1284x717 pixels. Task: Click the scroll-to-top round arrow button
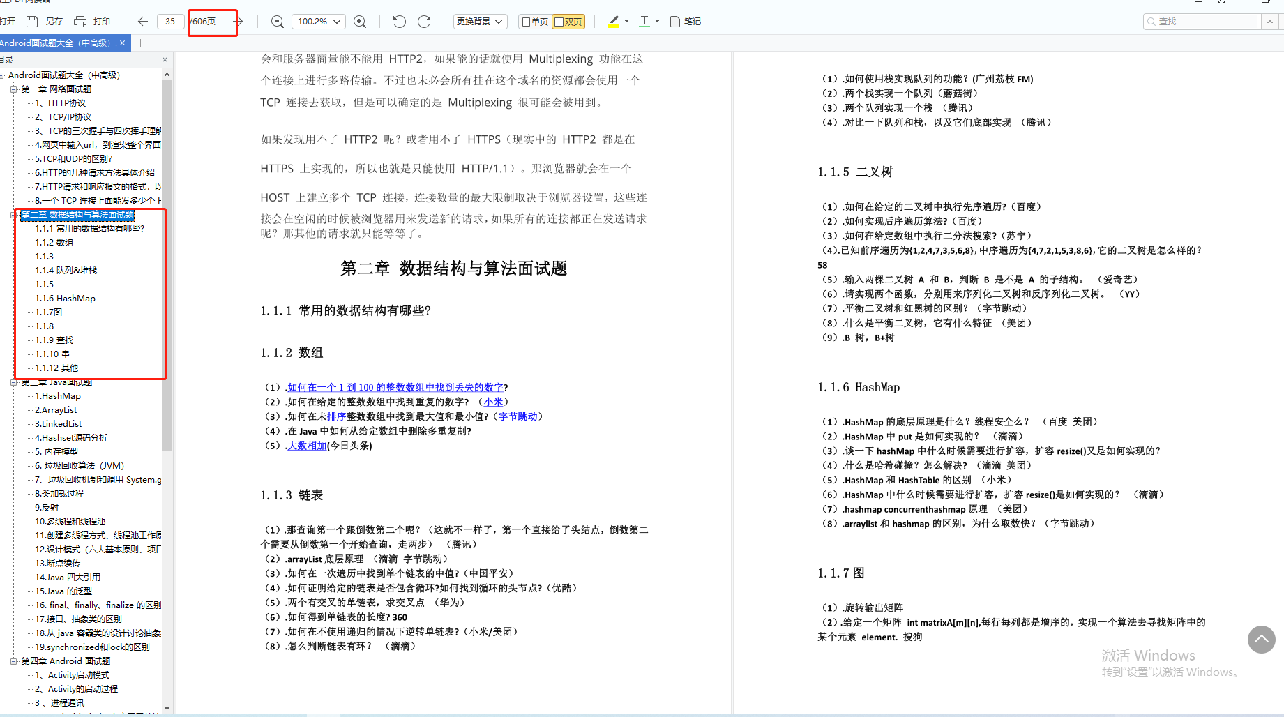(1261, 639)
